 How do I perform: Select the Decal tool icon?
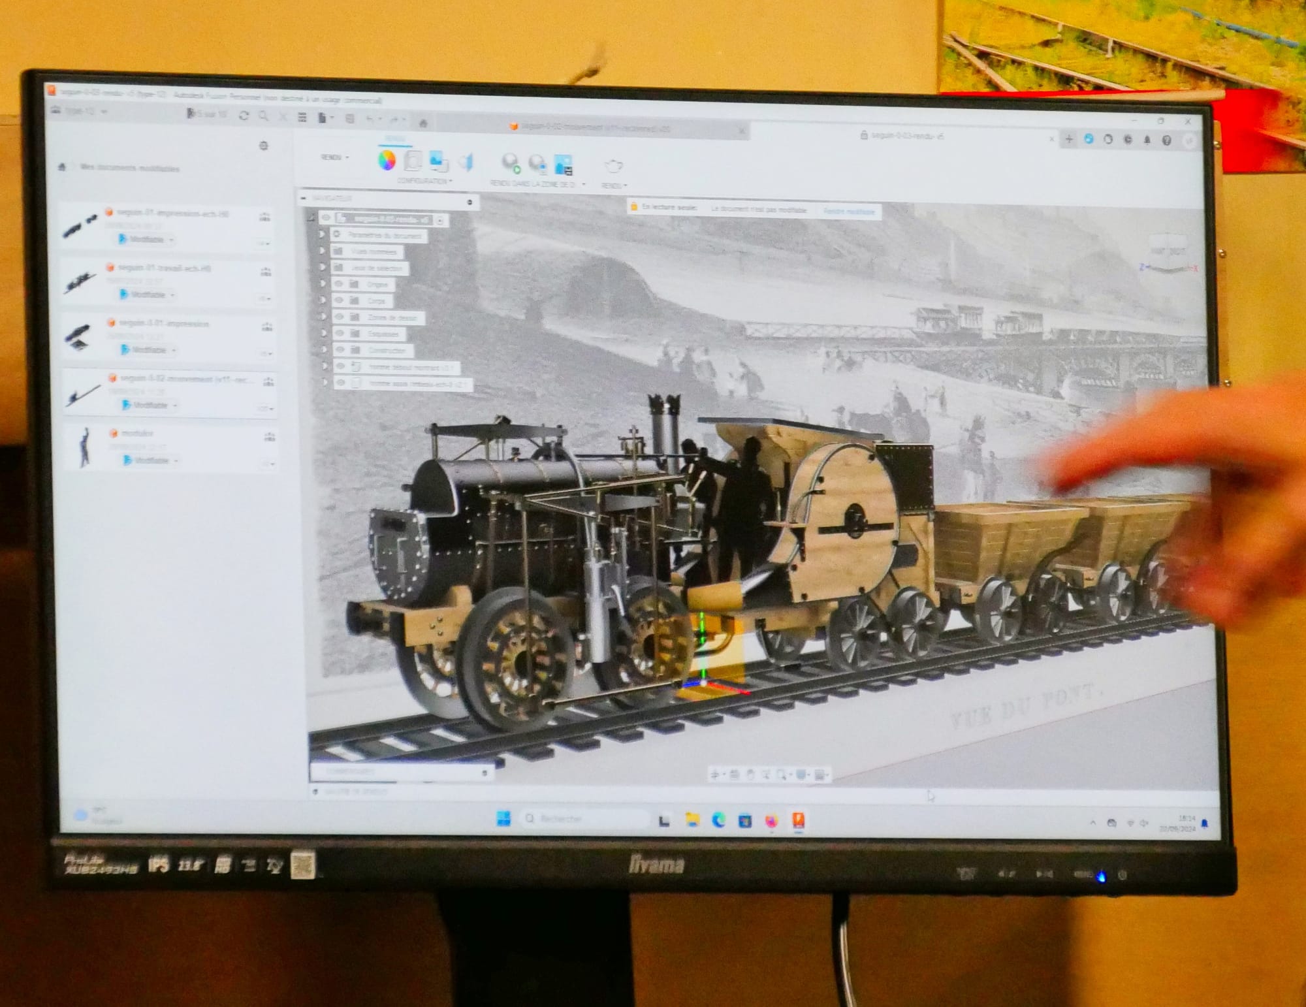(x=438, y=161)
